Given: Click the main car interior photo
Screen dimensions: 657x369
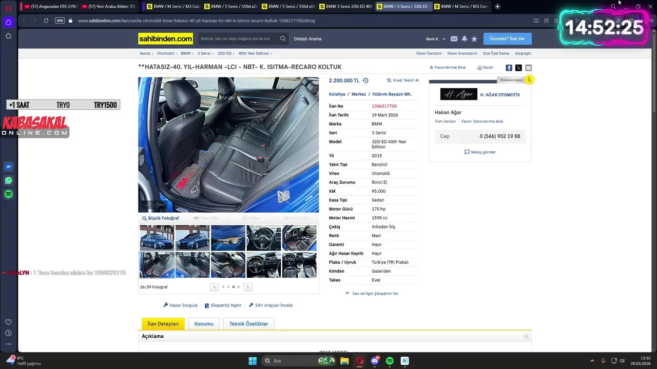Looking at the screenshot, I should pyautogui.click(x=228, y=145).
